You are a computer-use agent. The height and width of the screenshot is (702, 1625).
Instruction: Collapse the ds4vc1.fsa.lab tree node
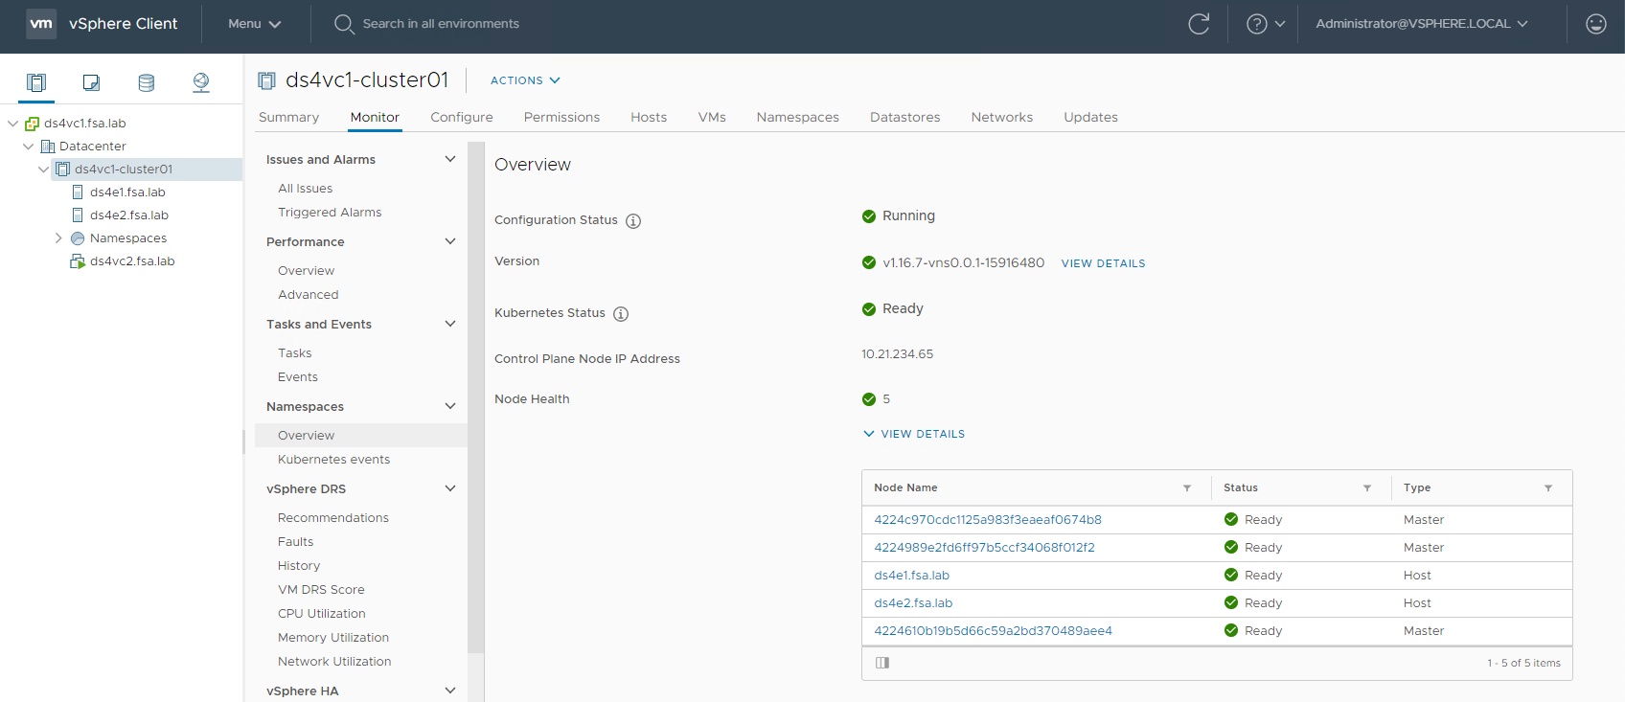[12, 124]
